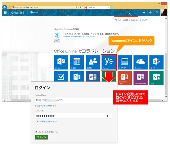Open the 連絡先 people tile

[x=93, y=62]
